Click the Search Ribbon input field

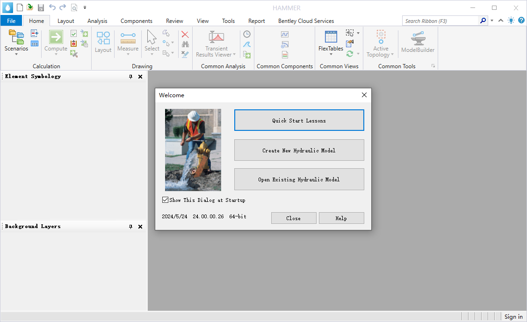pyautogui.click(x=440, y=21)
